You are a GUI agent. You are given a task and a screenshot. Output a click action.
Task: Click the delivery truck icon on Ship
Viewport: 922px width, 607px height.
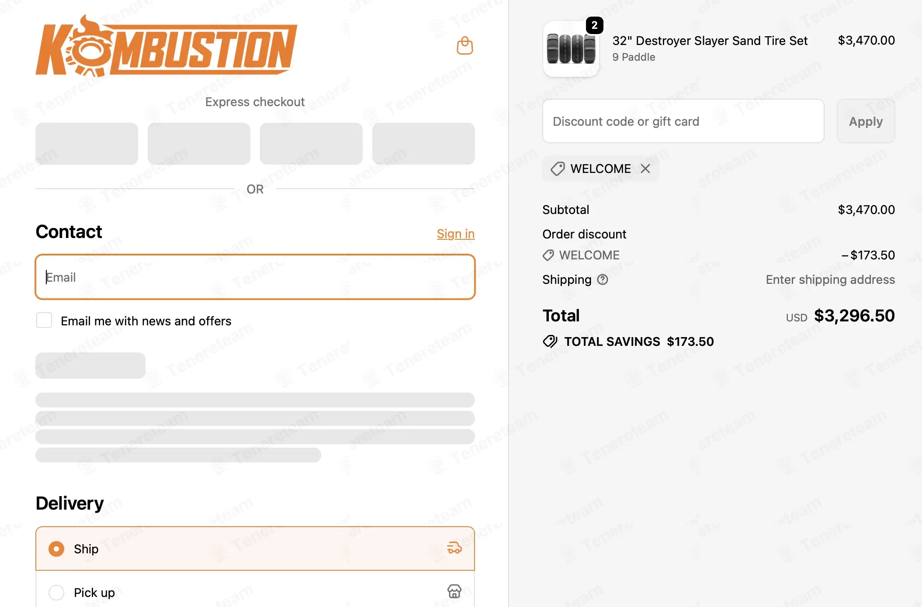[x=454, y=548]
